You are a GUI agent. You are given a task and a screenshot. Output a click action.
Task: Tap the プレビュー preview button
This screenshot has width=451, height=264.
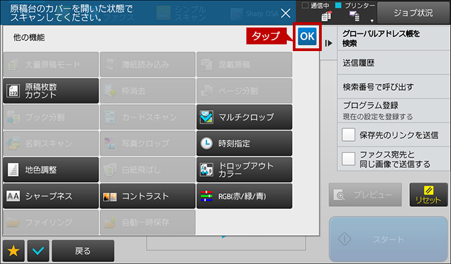coord(366,195)
